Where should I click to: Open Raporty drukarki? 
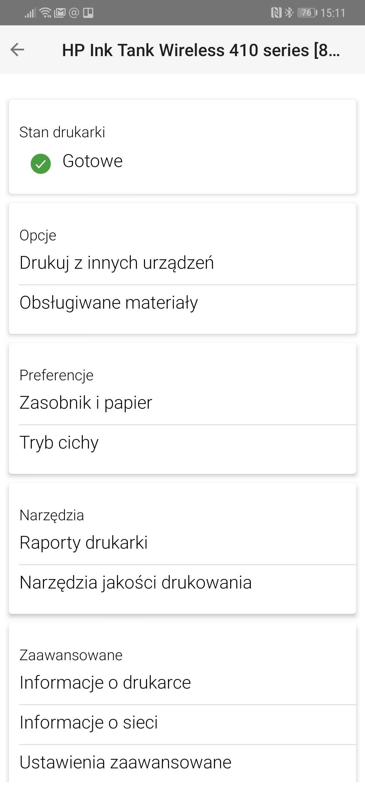[x=182, y=543]
